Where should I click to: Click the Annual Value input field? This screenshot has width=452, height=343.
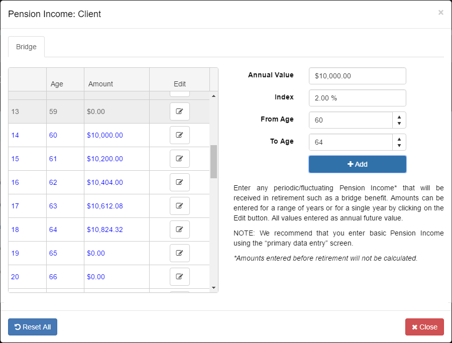pyautogui.click(x=357, y=76)
